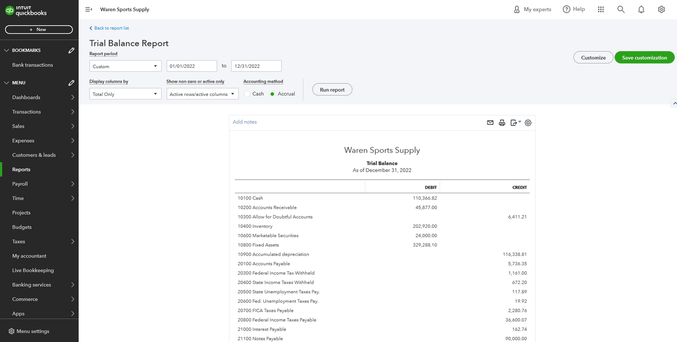
Task: Open the settings gear in header
Action: [x=662, y=9]
